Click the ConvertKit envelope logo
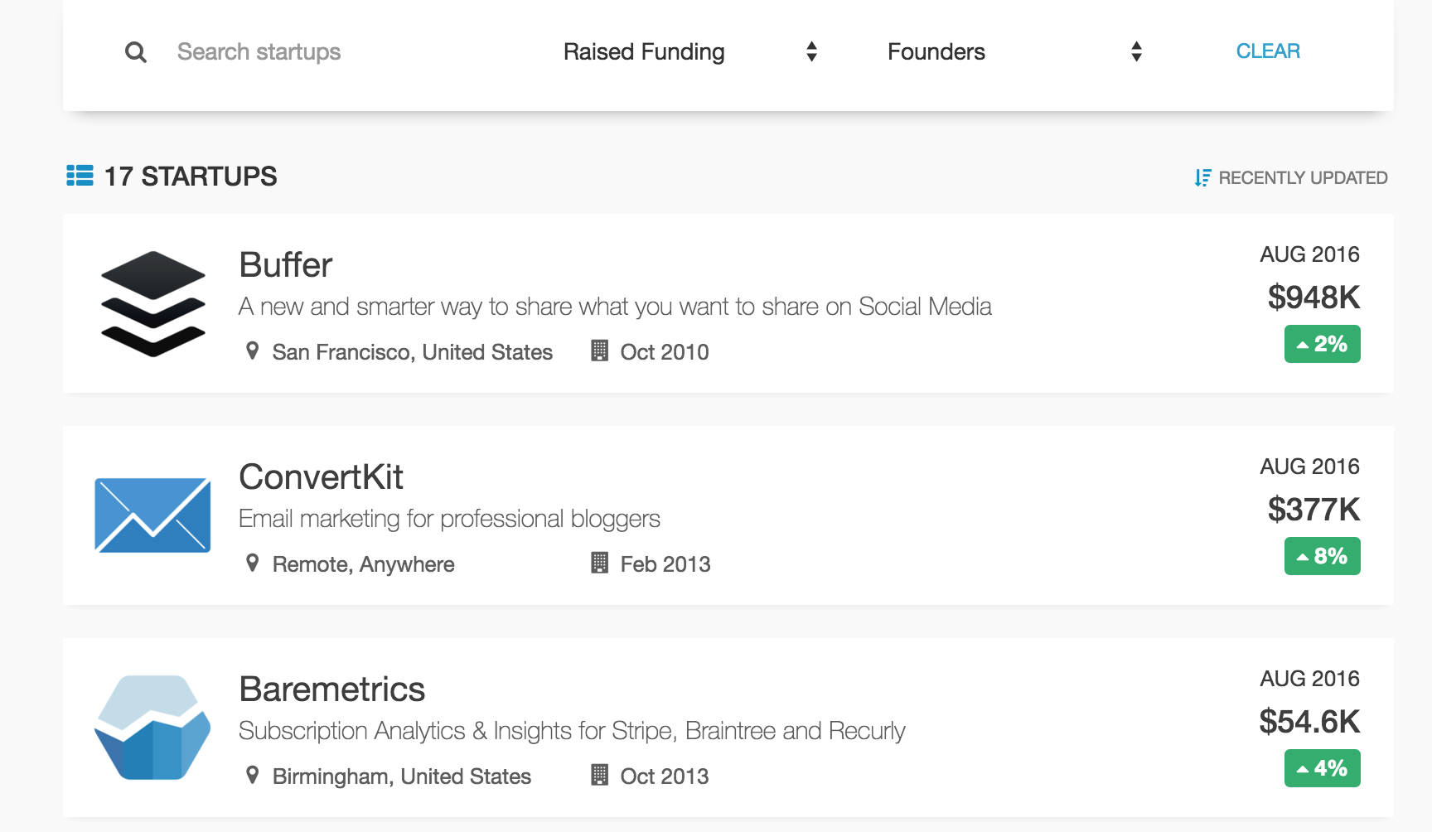The image size is (1432, 832). tap(152, 515)
